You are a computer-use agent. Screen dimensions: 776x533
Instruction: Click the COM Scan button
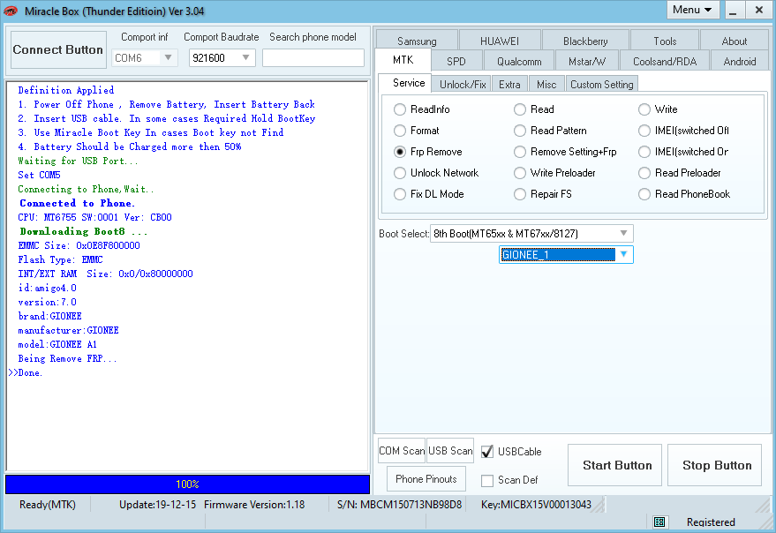tap(402, 451)
